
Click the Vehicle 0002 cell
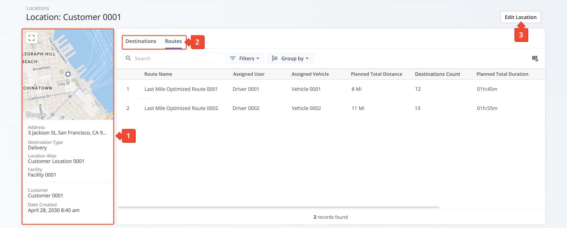point(306,108)
